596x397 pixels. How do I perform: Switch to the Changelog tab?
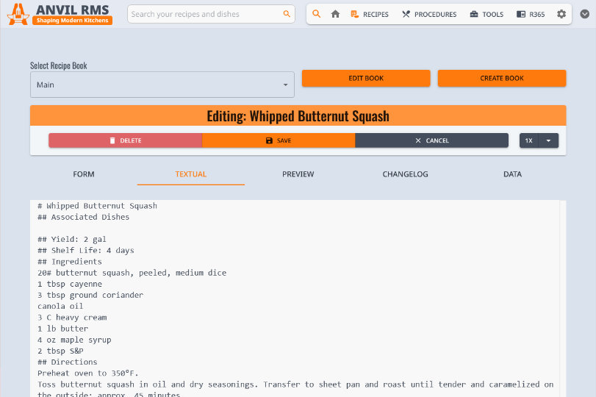(405, 174)
